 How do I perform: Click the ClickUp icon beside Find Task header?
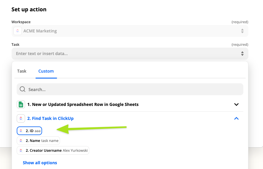(x=21, y=118)
